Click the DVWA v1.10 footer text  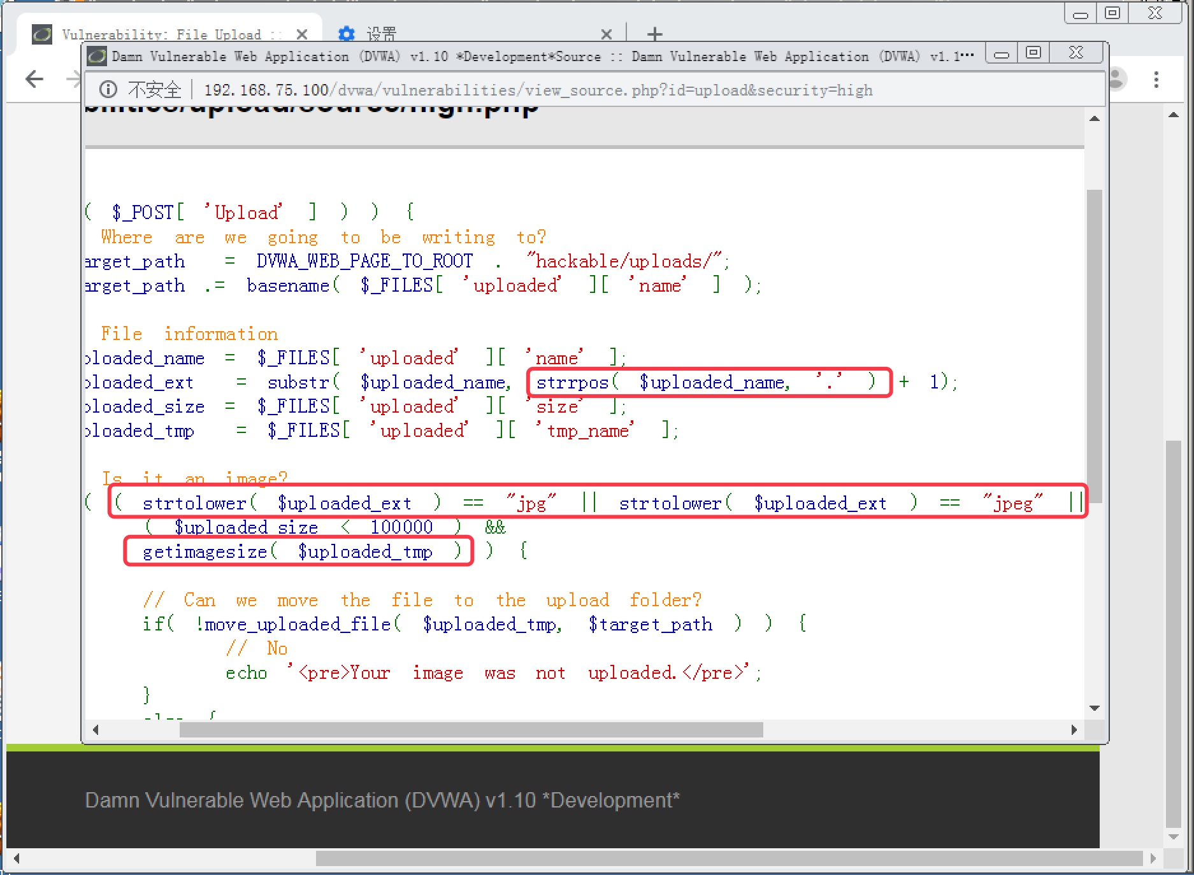382,800
